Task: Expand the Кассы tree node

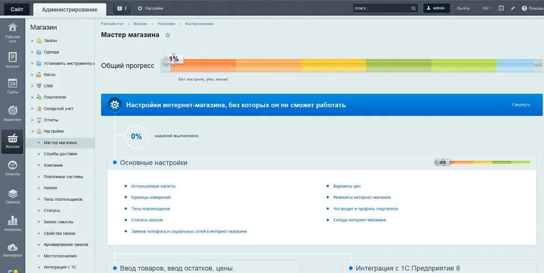Action: coord(32,74)
